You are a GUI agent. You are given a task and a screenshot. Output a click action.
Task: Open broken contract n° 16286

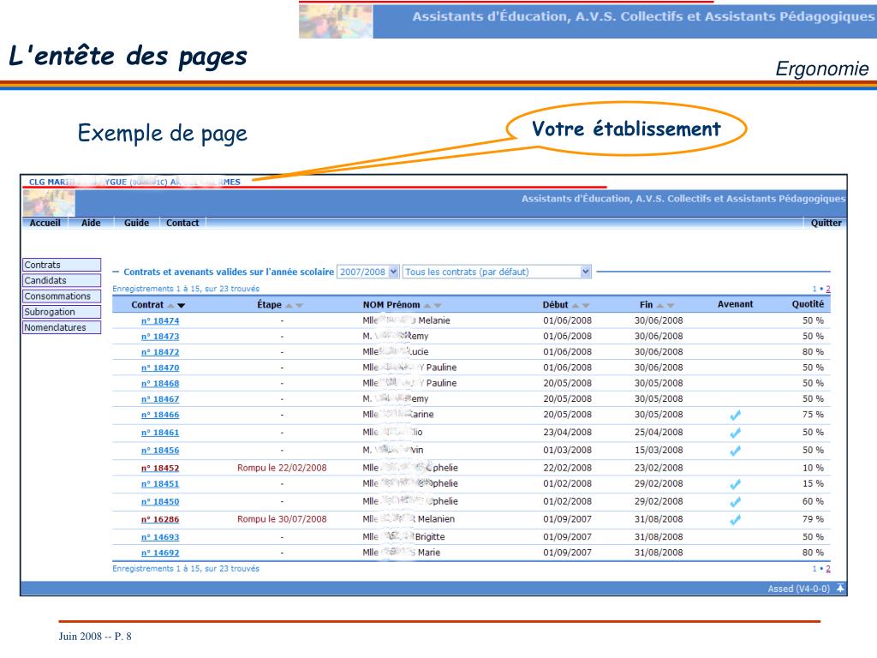tap(160, 519)
